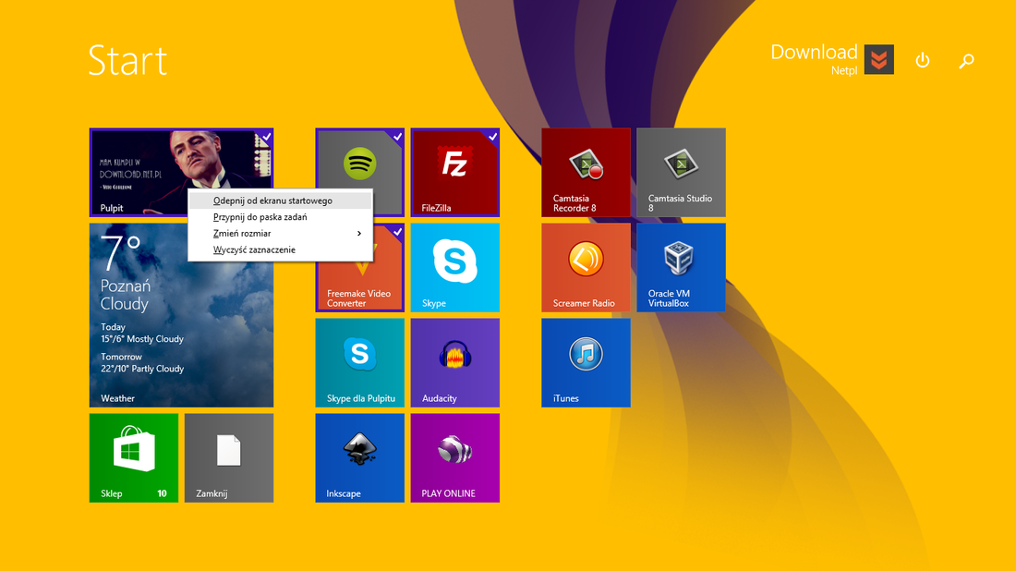Uncheck the FileZilla tile selection mark
The width and height of the screenshot is (1016, 571).
(492, 137)
